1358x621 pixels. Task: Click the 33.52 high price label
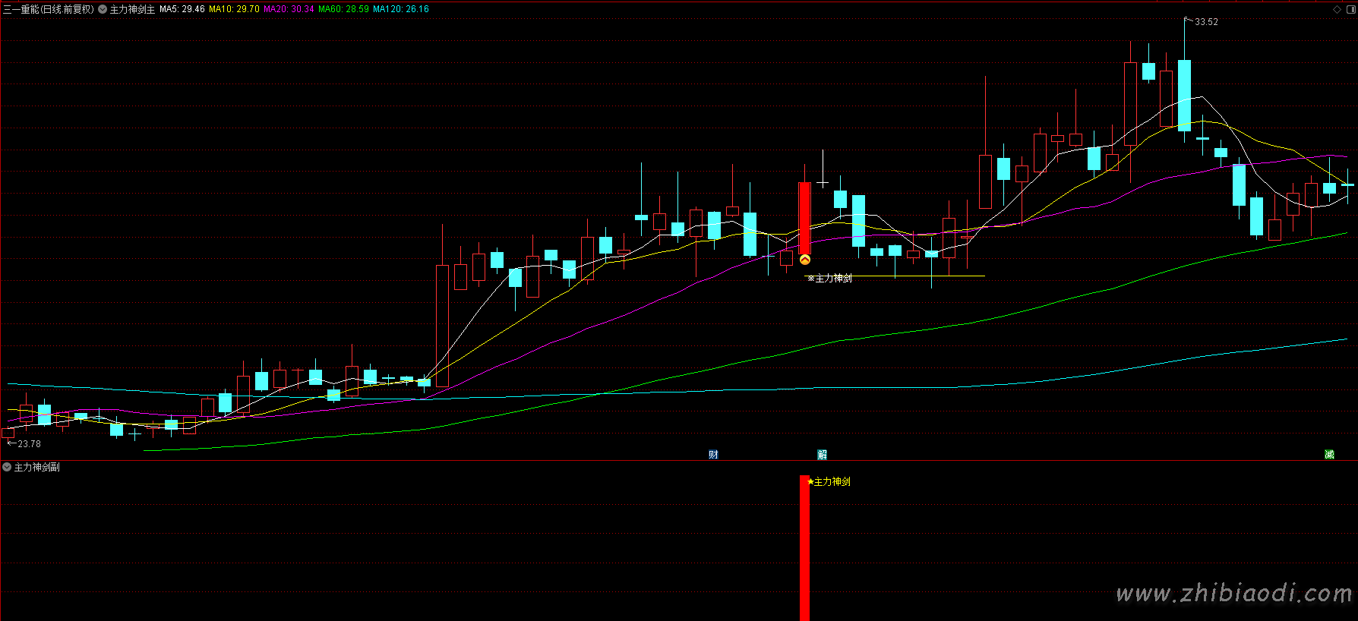[1206, 22]
